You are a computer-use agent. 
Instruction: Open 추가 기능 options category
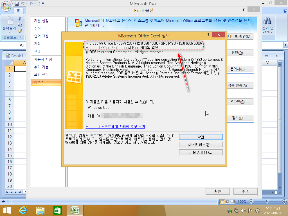(41, 67)
